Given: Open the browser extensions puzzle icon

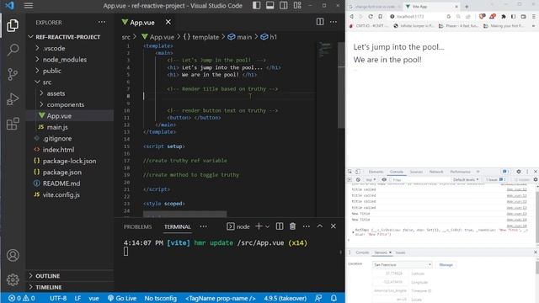Looking at the screenshot, I should point(504,17).
